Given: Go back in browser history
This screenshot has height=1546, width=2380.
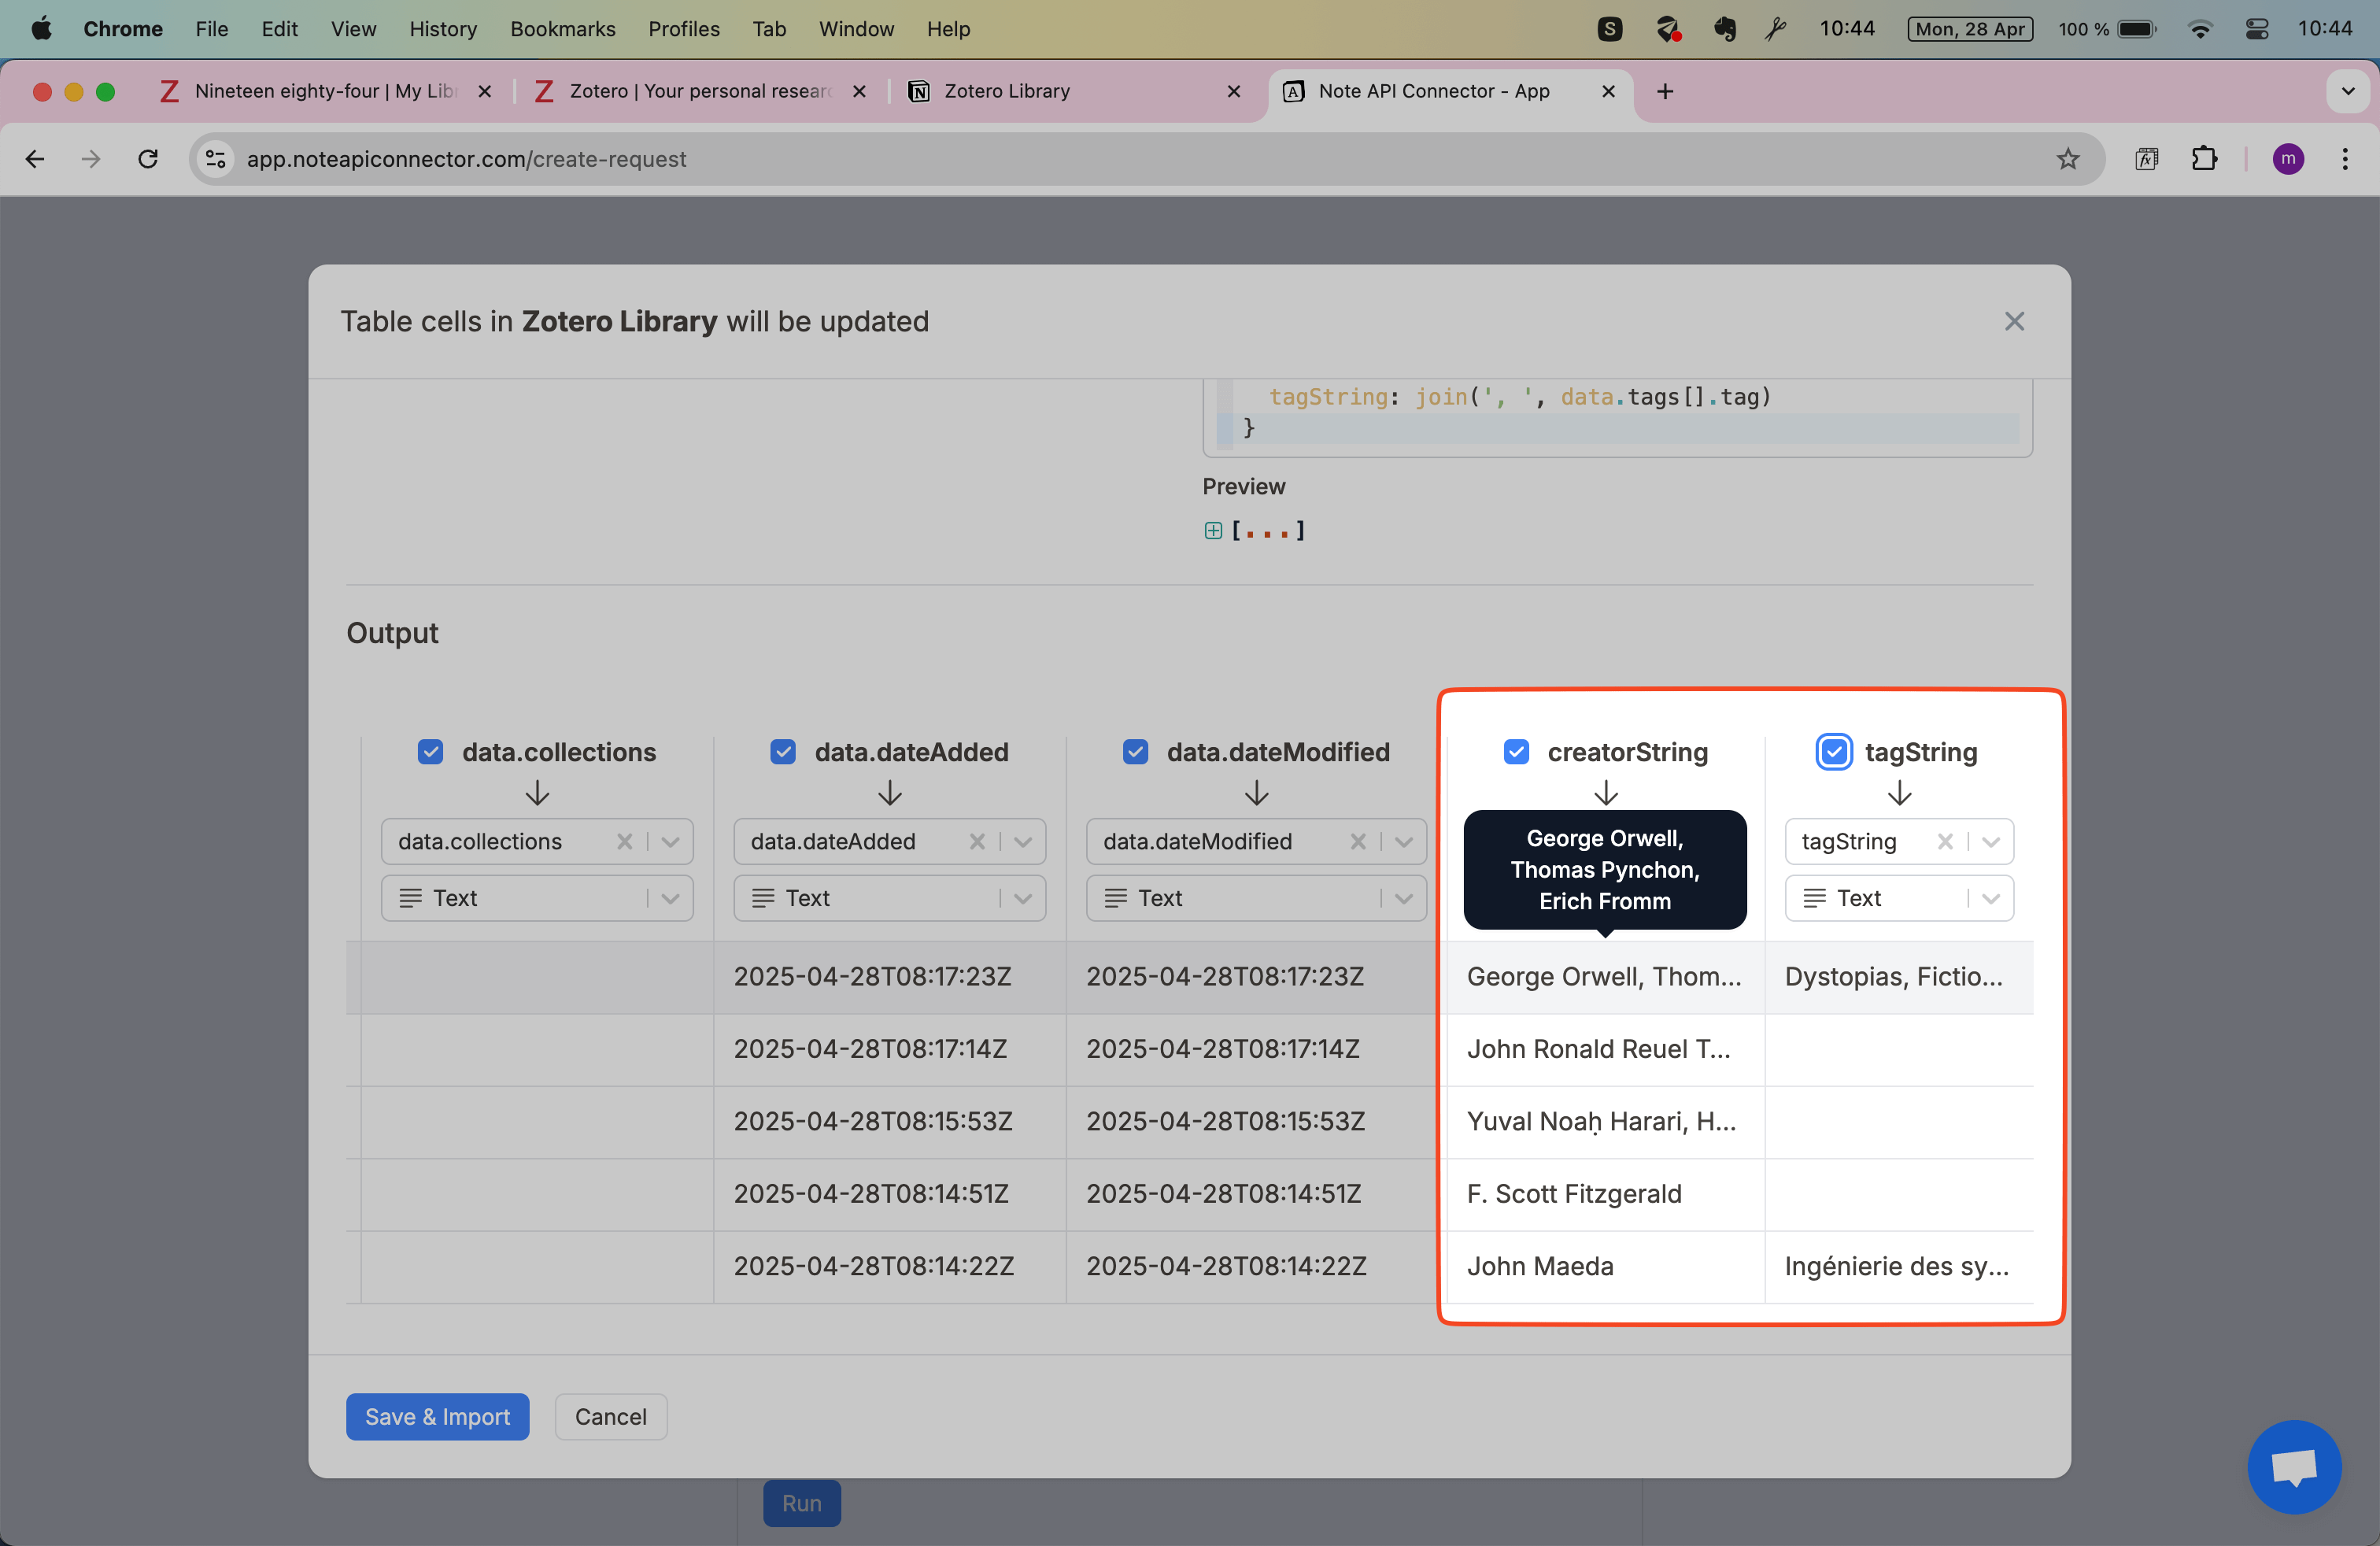Looking at the screenshot, I should tap(35, 159).
